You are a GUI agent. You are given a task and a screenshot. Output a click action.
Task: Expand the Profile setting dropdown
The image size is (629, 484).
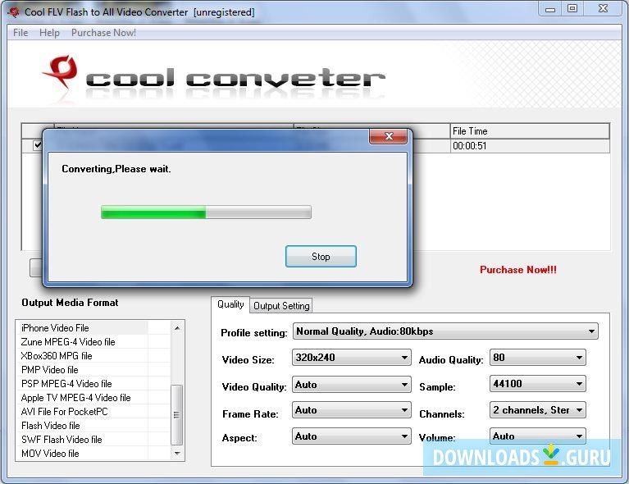[445, 331]
